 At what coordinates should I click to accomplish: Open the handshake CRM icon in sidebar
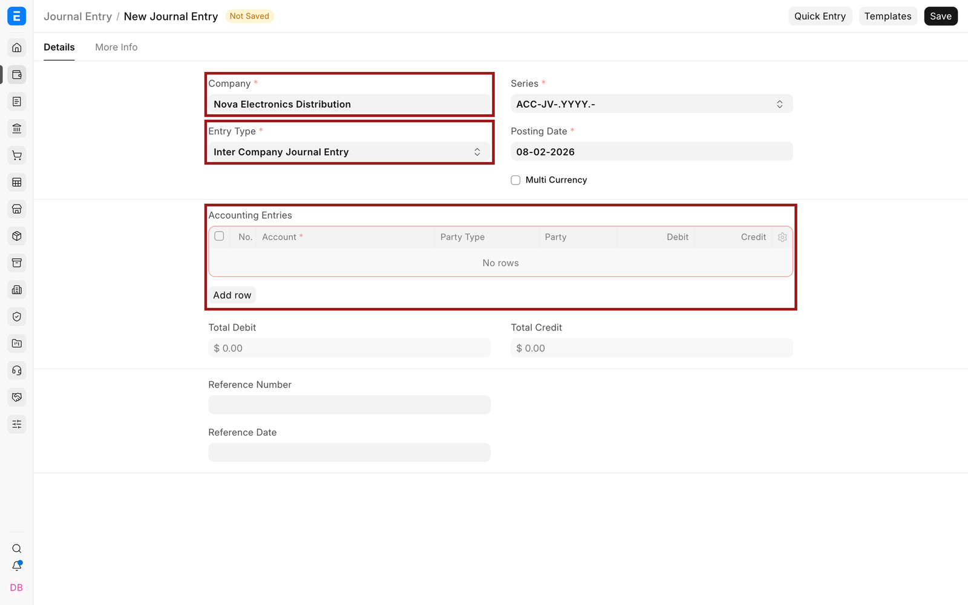point(17,397)
